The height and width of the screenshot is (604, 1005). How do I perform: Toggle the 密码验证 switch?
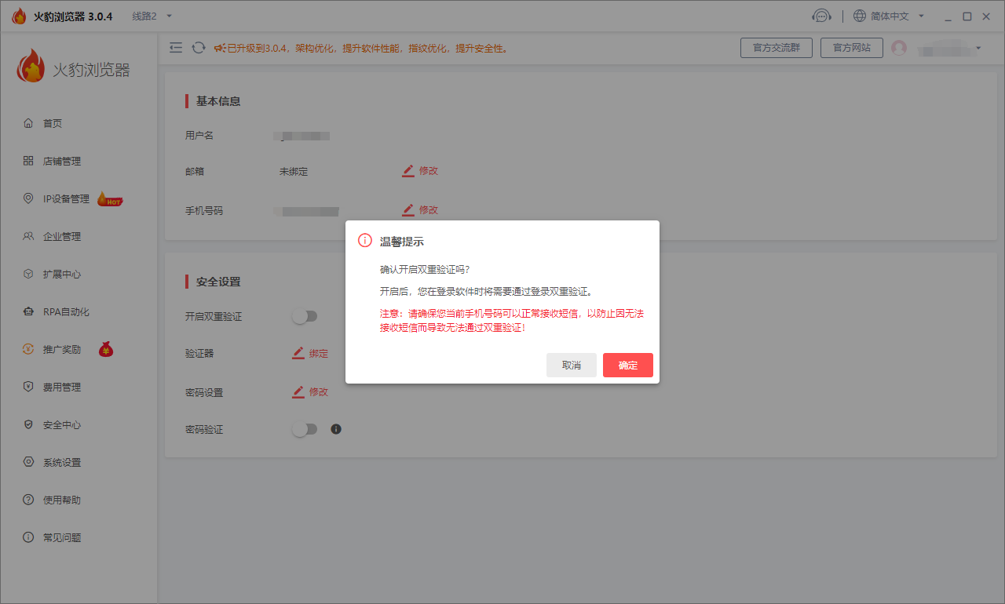point(305,429)
